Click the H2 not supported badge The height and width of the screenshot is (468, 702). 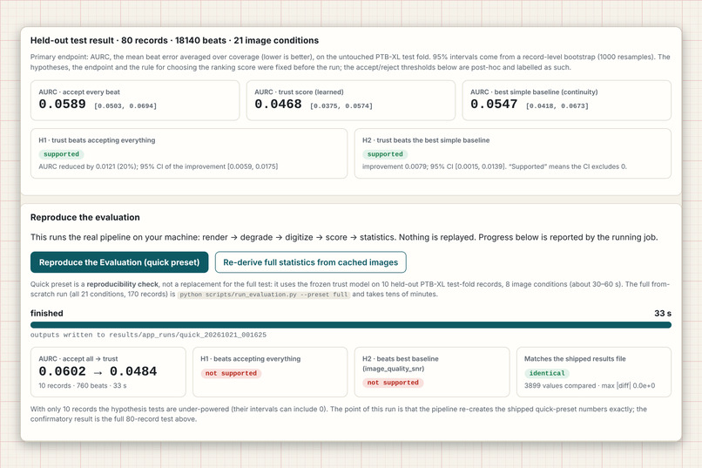click(393, 383)
